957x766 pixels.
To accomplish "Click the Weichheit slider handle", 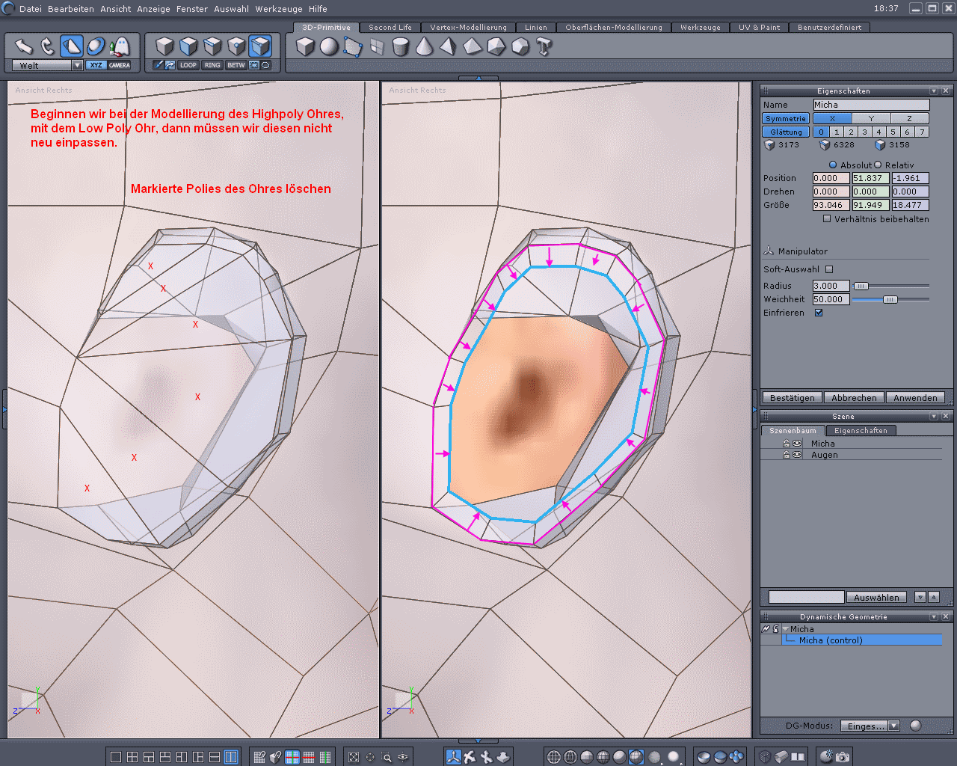I will pyautogui.click(x=890, y=299).
